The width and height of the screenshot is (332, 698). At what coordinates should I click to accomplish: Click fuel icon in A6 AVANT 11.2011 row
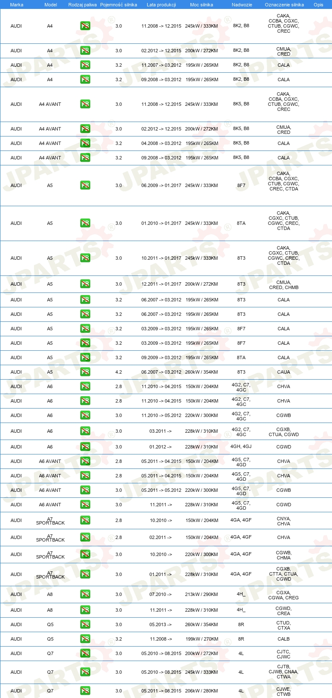point(85,505)
